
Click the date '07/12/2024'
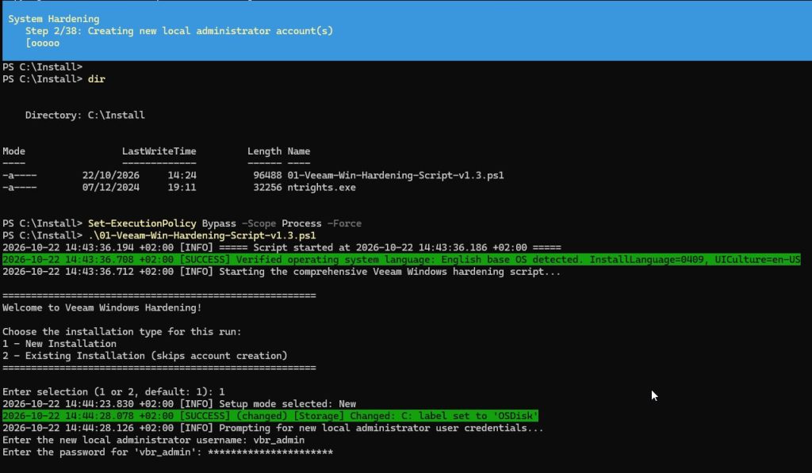tap(111, 187)
